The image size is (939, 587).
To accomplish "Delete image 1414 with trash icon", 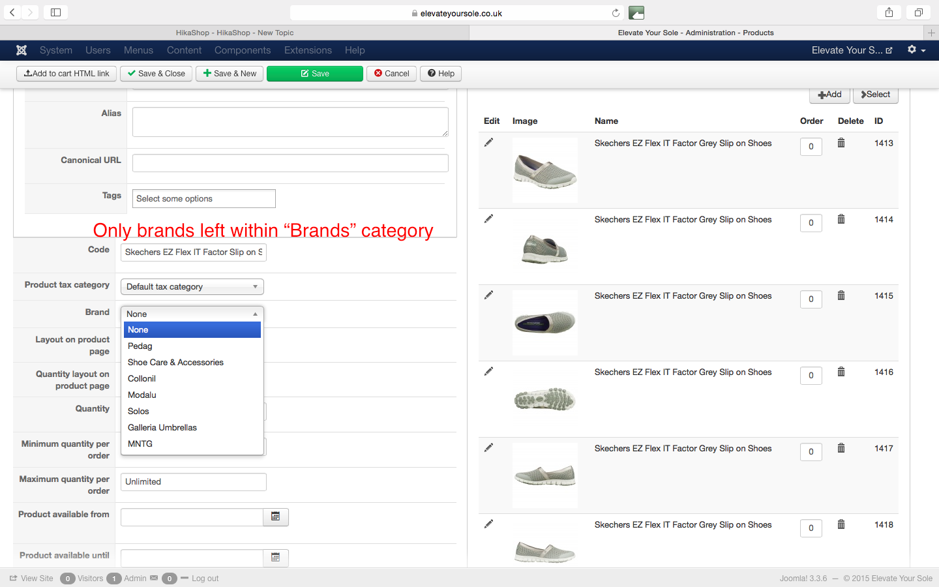I will point(841,219).
